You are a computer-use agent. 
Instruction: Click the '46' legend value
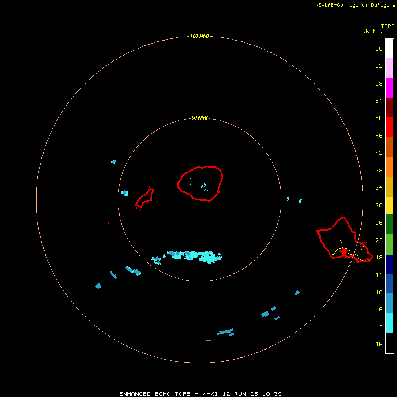pos(379,136)
